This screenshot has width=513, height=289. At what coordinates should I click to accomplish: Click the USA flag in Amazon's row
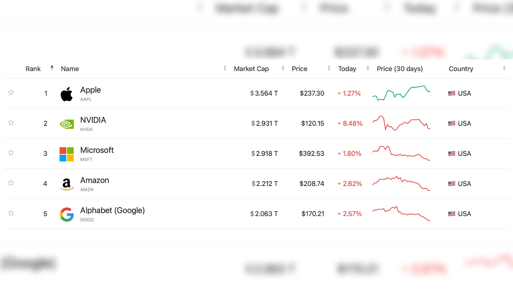click(x=452, y=184)
